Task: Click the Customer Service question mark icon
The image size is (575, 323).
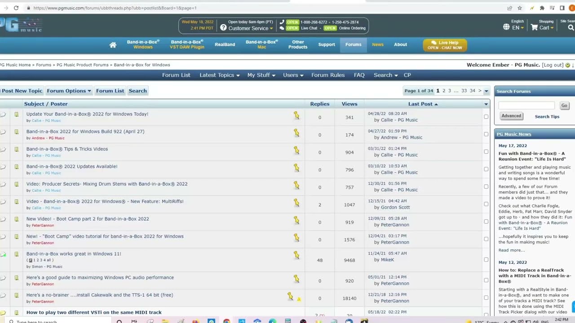Action: 223,28
